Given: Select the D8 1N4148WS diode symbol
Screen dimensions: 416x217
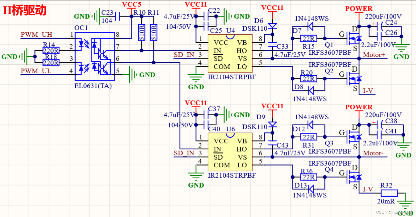Looking at the screenshot, I should point(311,91).
